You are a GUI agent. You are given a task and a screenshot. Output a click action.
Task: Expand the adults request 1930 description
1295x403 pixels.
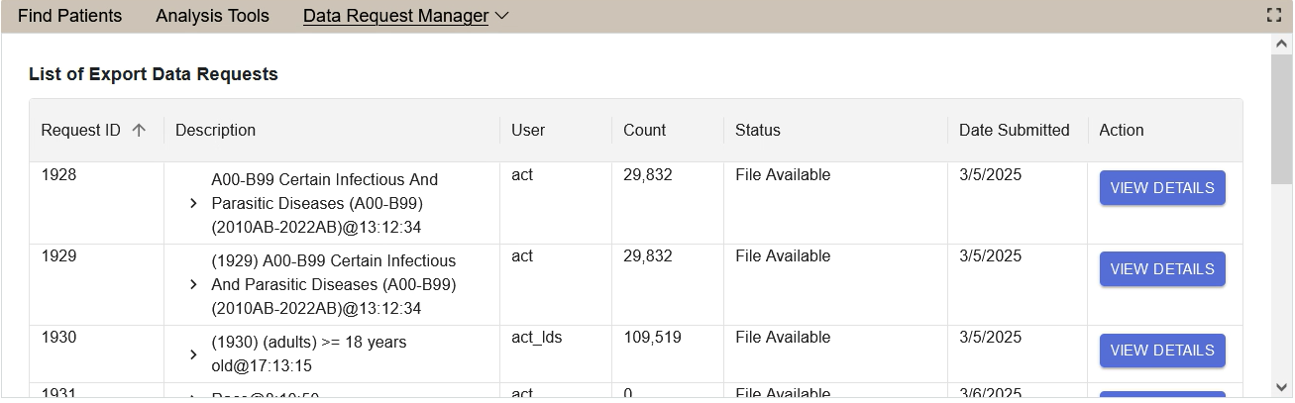coord(193,354)
